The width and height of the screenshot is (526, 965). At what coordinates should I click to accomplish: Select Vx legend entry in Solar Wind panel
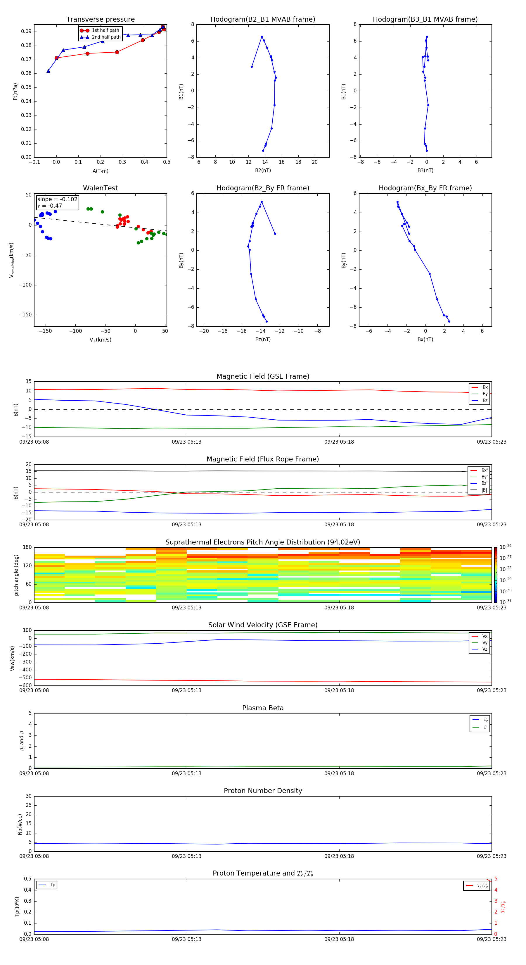click(480, 636)
